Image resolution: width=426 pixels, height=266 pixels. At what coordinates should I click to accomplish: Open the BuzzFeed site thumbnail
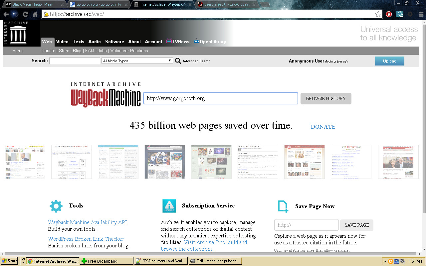point(25,162)
